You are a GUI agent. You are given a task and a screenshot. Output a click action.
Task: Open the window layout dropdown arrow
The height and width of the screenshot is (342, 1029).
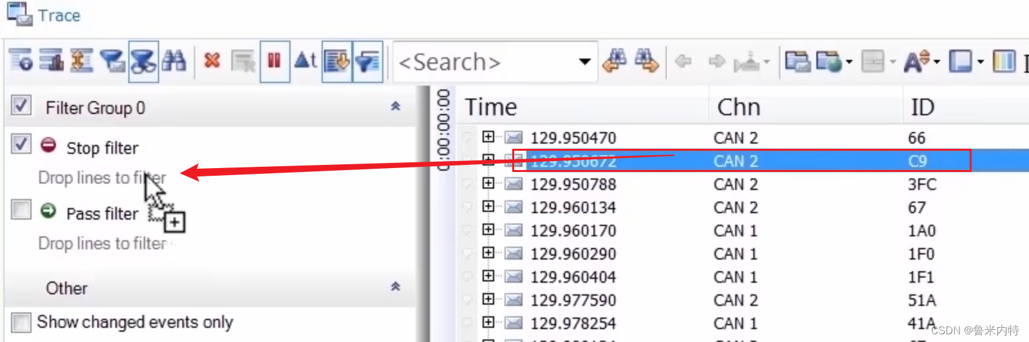[980, 62]
